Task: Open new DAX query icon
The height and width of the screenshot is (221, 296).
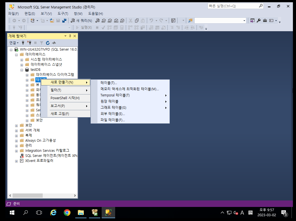Action: [122, 21]
